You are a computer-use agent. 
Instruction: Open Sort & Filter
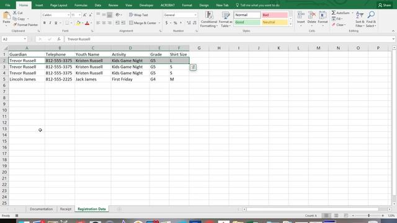tap(360, 19)
